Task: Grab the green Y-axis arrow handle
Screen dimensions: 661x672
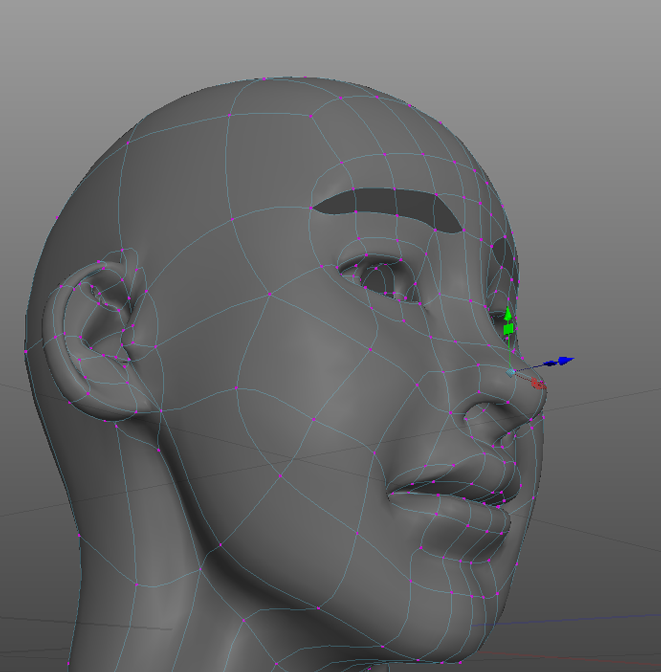Action: point(508,314)
